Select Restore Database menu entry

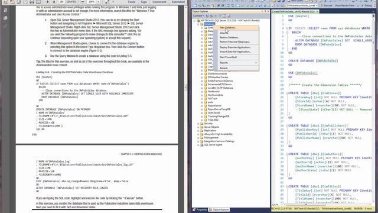229,37
